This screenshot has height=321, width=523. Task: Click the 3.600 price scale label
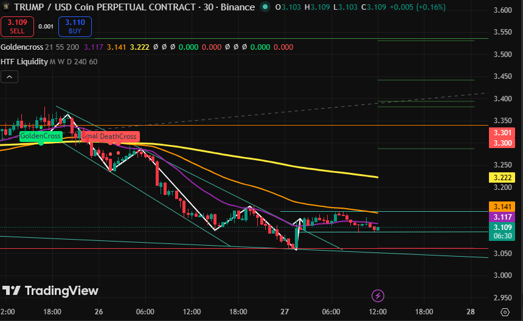[502, 10]
